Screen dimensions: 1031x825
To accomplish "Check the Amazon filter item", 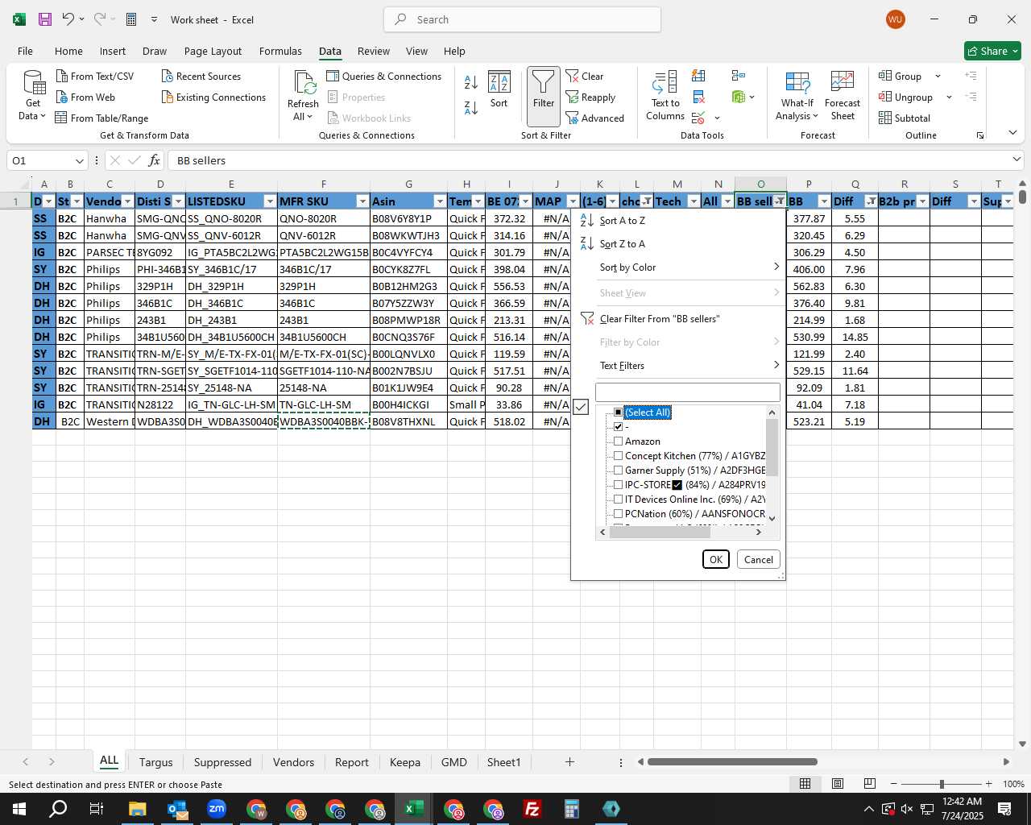I will [x=619, y=442].
